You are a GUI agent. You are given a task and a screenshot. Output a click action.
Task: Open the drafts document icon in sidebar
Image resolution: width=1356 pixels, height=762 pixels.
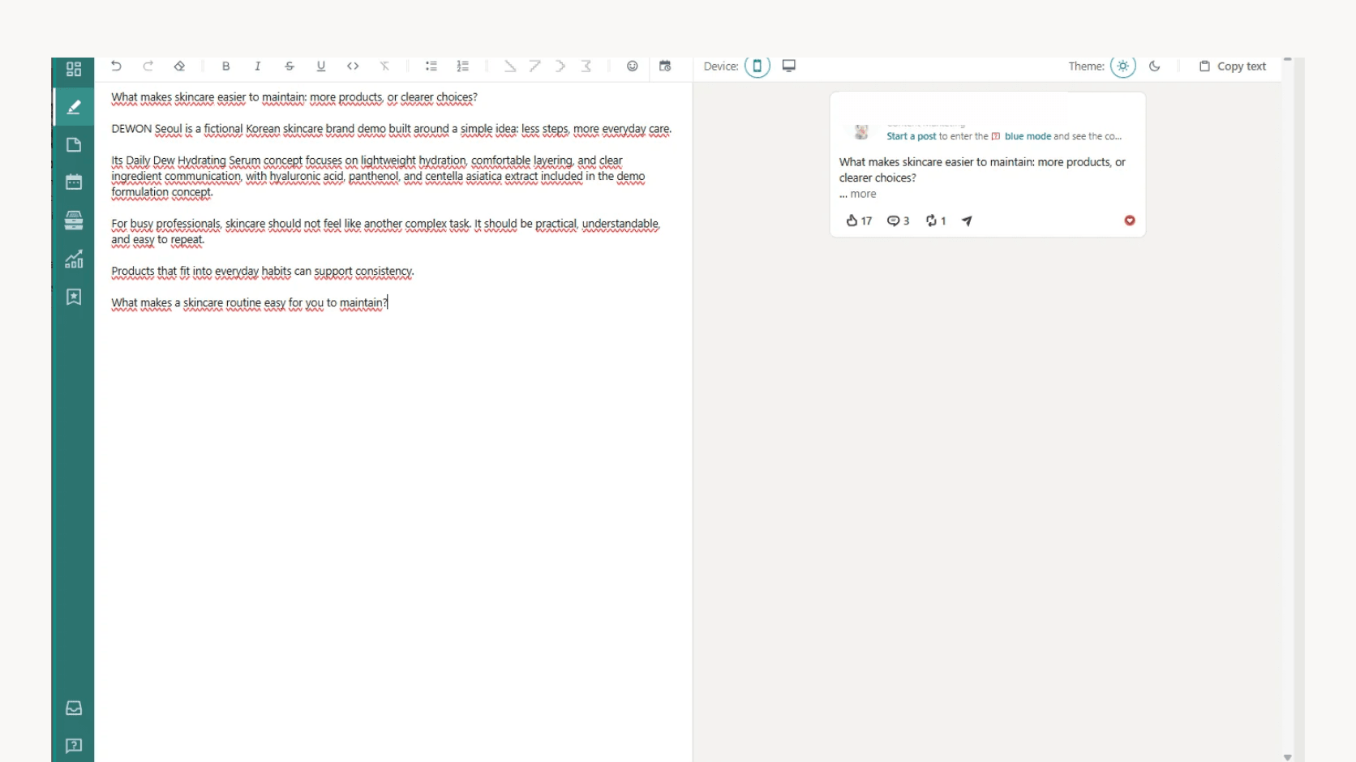[74, 145]
